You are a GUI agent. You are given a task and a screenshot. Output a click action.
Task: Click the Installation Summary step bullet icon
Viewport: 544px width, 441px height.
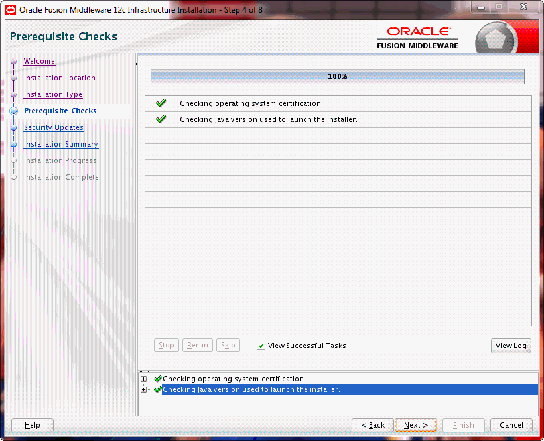point(13,144)
